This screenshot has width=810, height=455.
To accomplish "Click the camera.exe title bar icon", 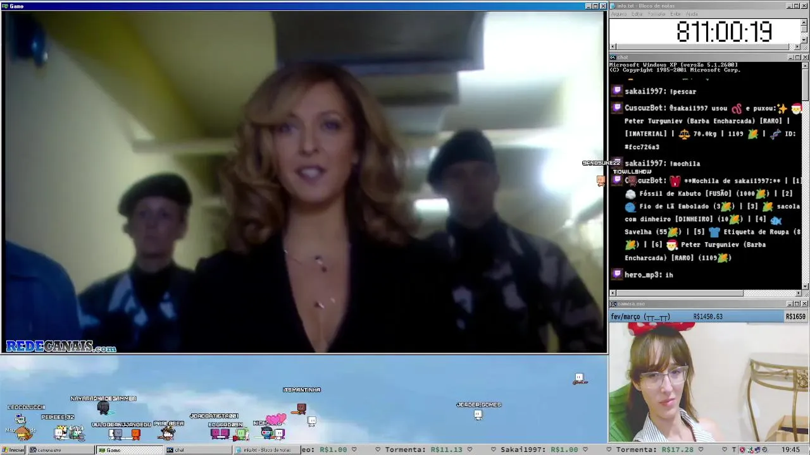I will coord(613,304).
